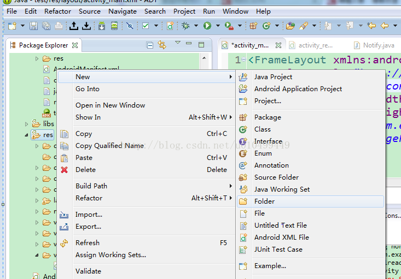Click the New wizard toolbar icon

[x=12, y=26]
